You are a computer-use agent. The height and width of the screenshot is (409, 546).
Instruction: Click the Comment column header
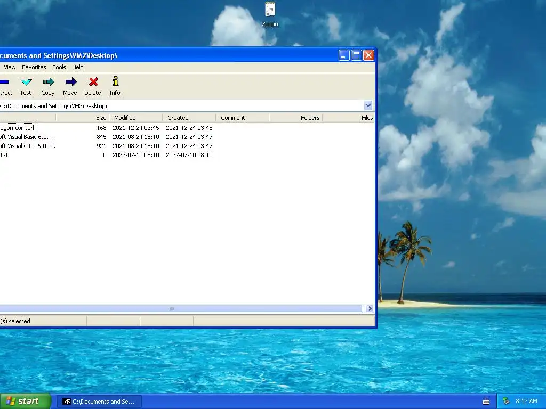click(x=243, y=118)
